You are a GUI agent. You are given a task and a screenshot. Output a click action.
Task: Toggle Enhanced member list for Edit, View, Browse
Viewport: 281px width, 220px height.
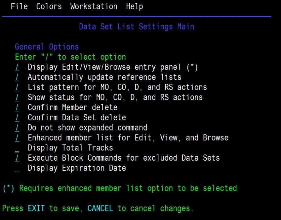[x=17, y=138]
